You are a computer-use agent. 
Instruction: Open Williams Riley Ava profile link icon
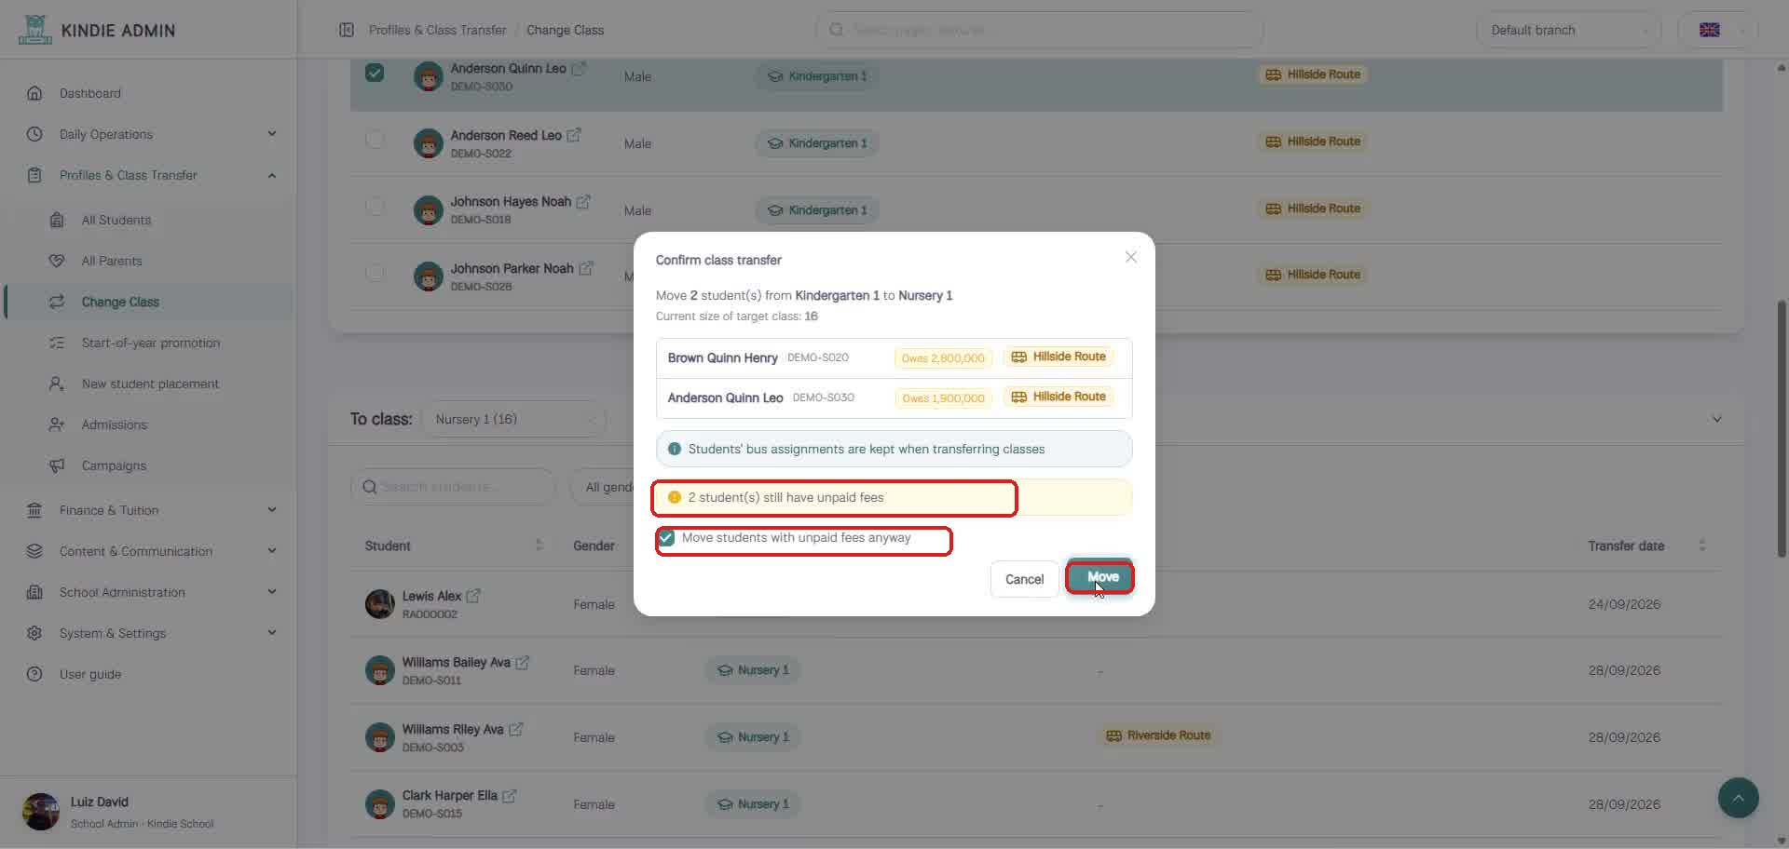(x=516, y=729)
